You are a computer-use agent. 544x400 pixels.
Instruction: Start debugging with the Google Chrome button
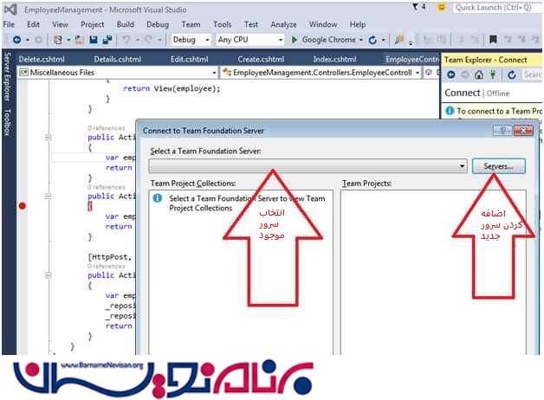click(x=327, y=40)
